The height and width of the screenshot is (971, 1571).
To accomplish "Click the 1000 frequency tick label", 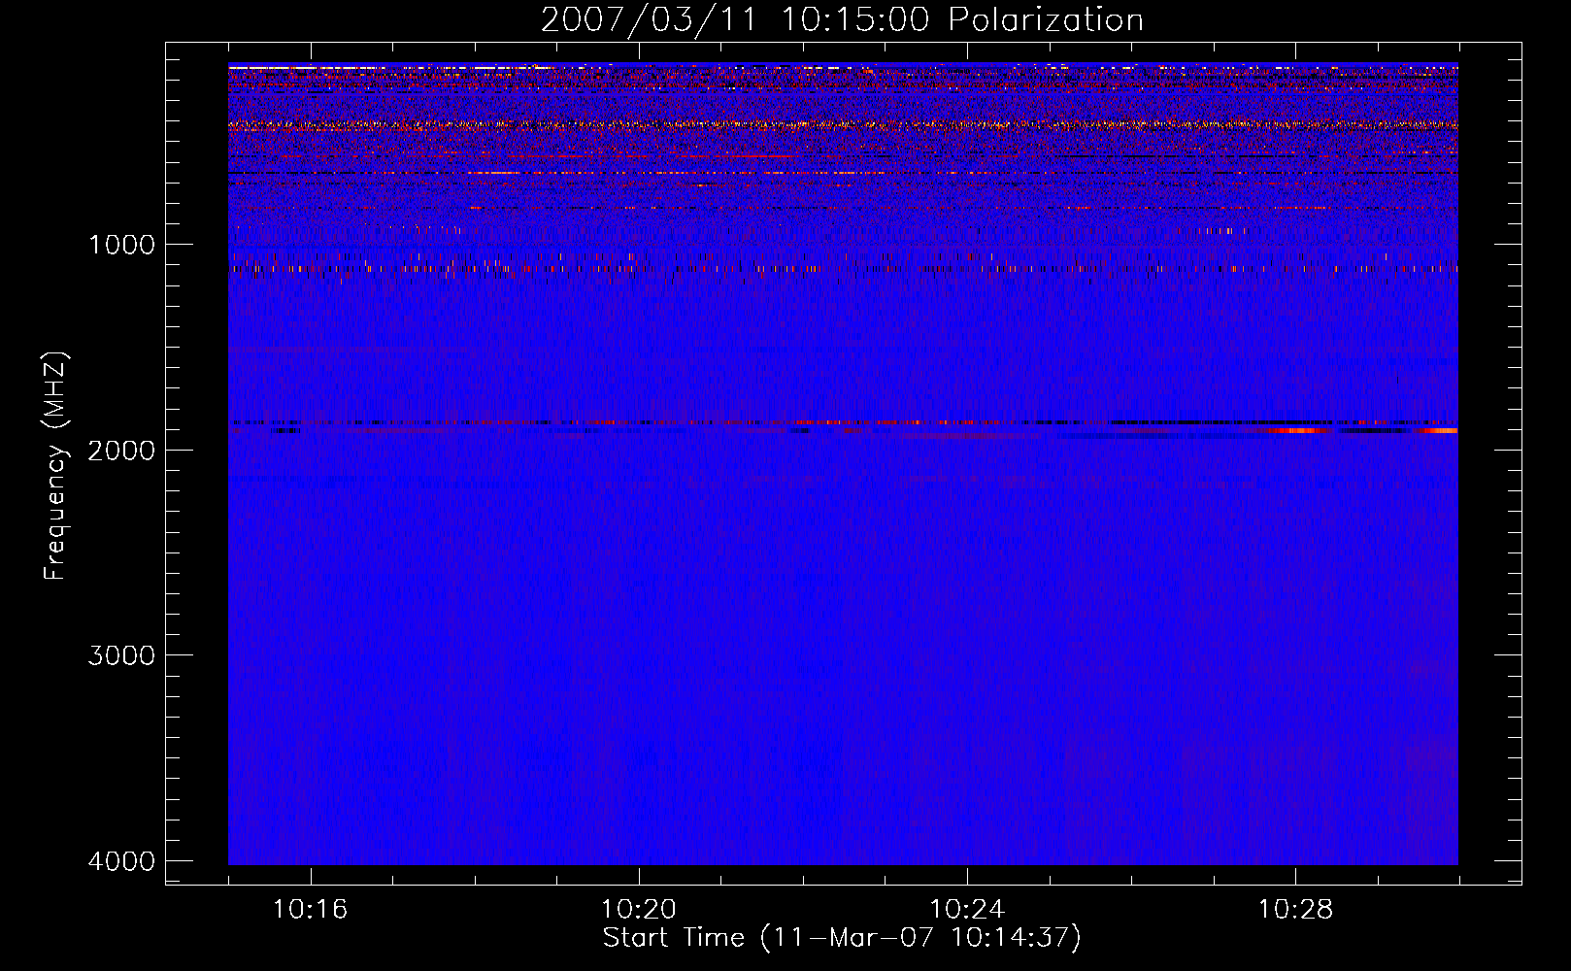I will [x=121, y=244].
